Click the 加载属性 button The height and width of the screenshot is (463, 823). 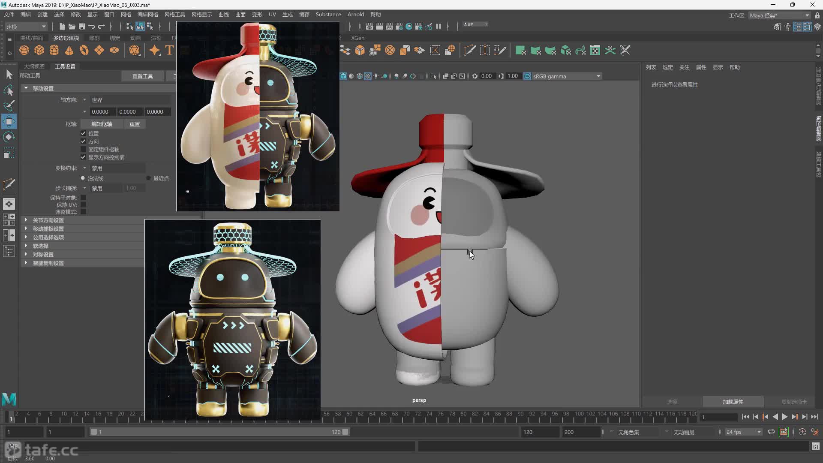coord(733,402)
